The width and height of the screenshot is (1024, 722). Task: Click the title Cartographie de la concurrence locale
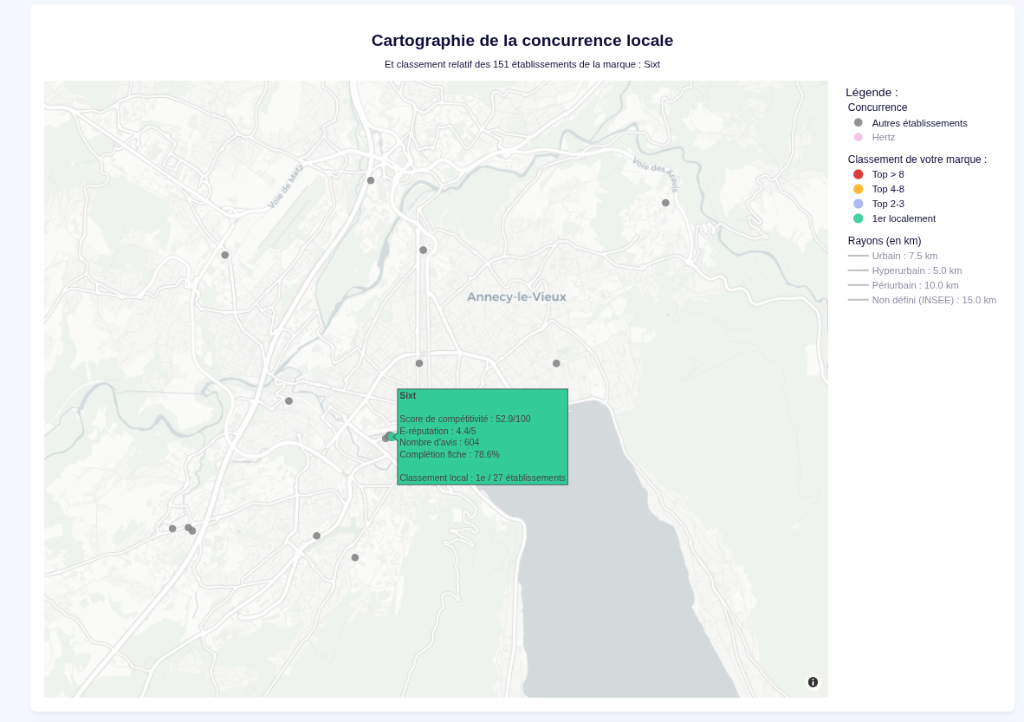[x=522, y=41]
